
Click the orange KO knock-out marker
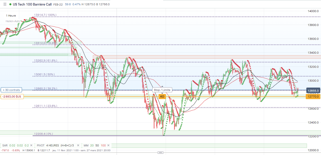coord(162,97)
